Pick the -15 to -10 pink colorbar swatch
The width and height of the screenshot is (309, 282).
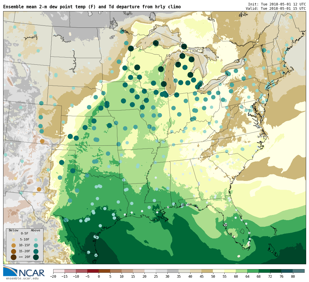coord(70,271)
